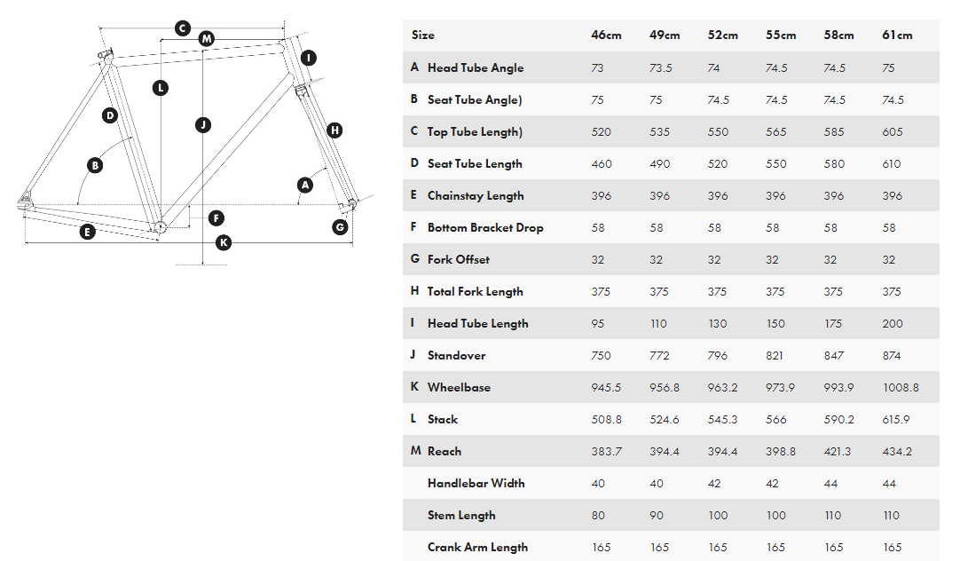Select the 55cm size column header
Image resolution: width=960 pixels, height=561 pixels.
(x=781, y=36)
